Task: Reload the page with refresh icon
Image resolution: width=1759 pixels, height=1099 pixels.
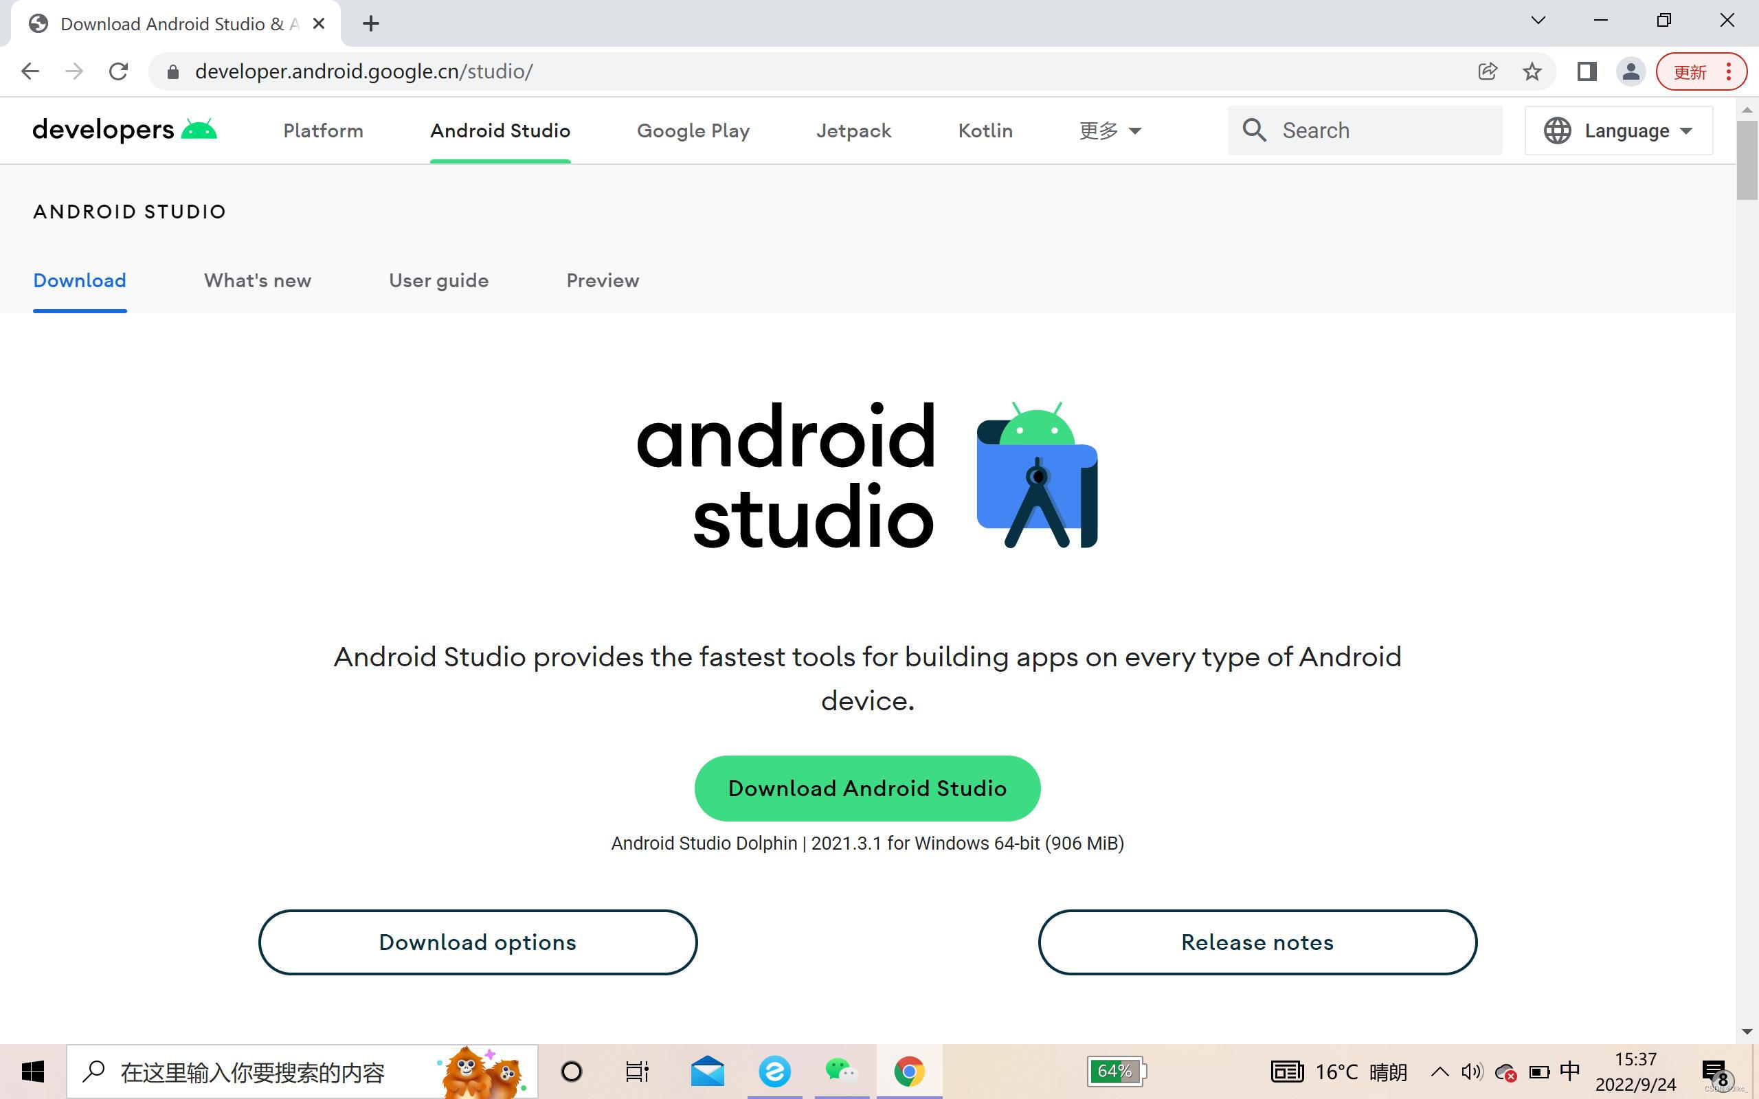Action: tap(118, 71)
